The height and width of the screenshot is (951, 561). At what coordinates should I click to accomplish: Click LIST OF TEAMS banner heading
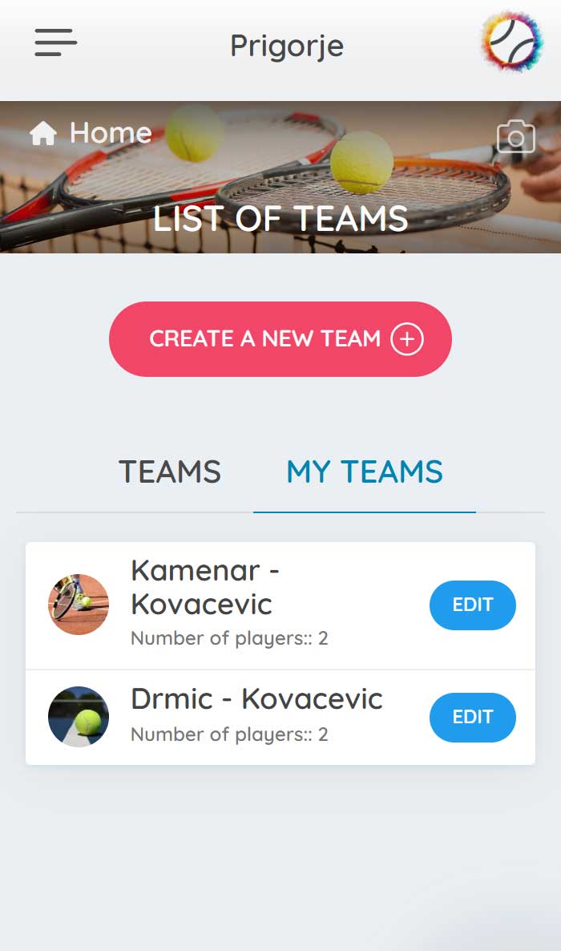280,218
